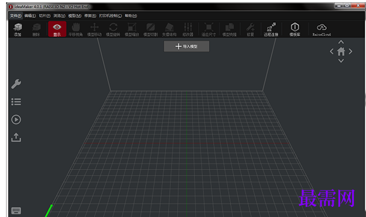This screenshot has height=217, width=366.
Task: Reset view with the home icon
Action: (x=341, y=51)
